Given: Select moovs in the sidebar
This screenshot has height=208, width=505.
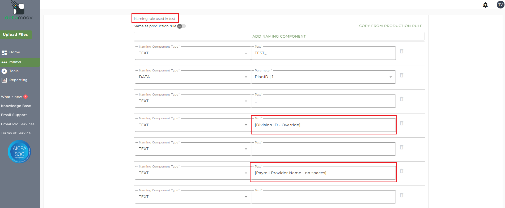Looking at the screenshot, I should tap(15, 62).
